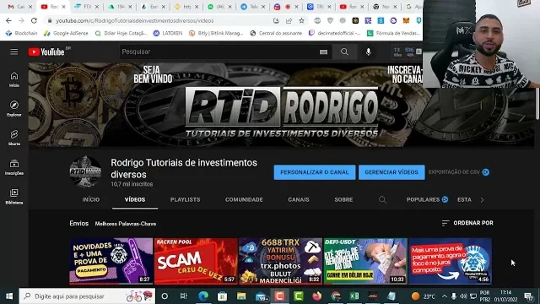Click the Personalizar o canal button
This screenshot has height=304, width=540.
click(x=314, y=172)
